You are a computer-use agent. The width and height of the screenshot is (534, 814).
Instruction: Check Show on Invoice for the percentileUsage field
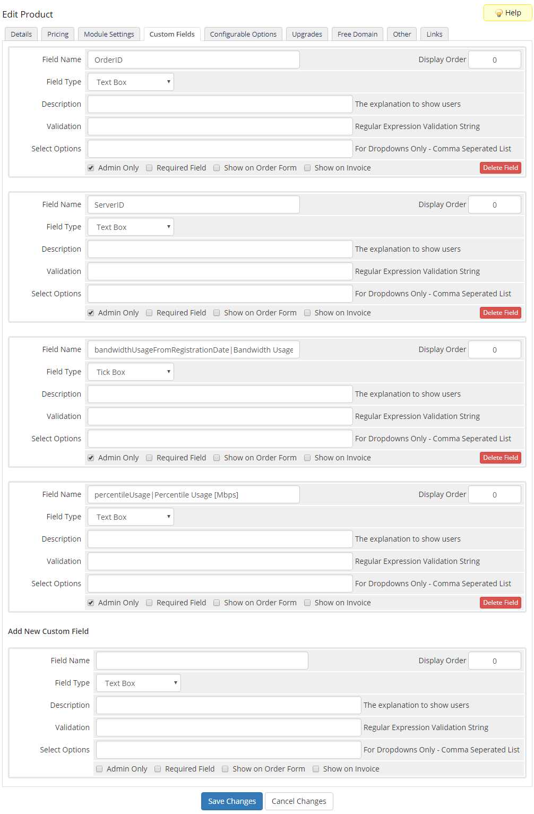coord(307,603)
